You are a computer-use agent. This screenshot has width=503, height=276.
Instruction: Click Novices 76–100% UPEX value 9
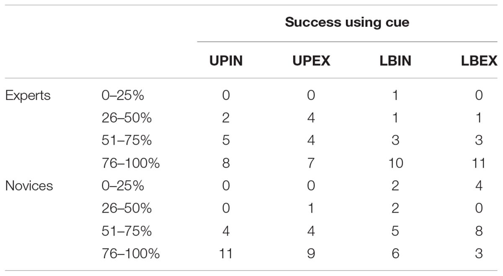[x=311, y=253]
